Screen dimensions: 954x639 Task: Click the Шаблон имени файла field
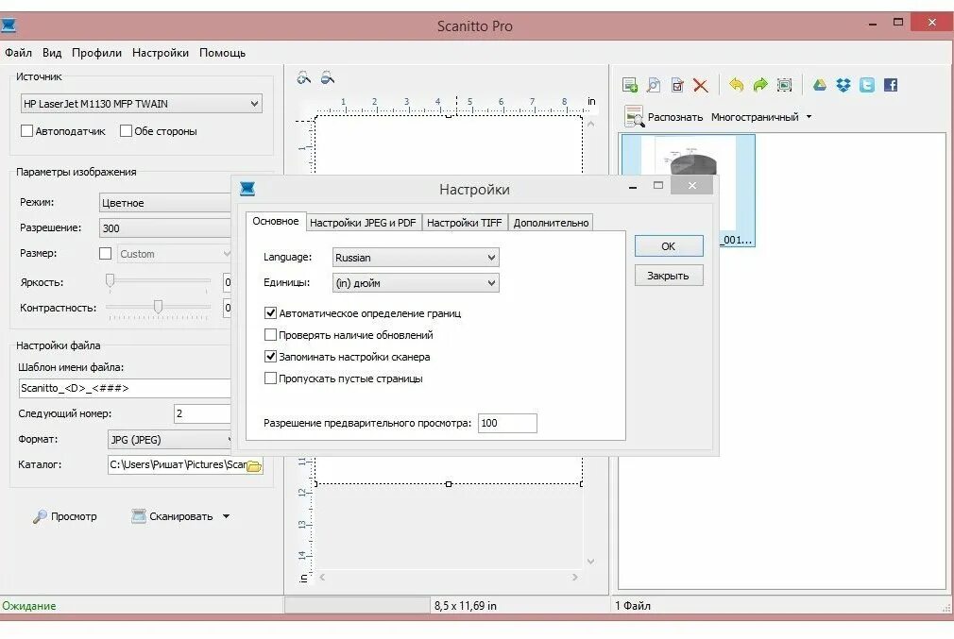click(126, 389)
